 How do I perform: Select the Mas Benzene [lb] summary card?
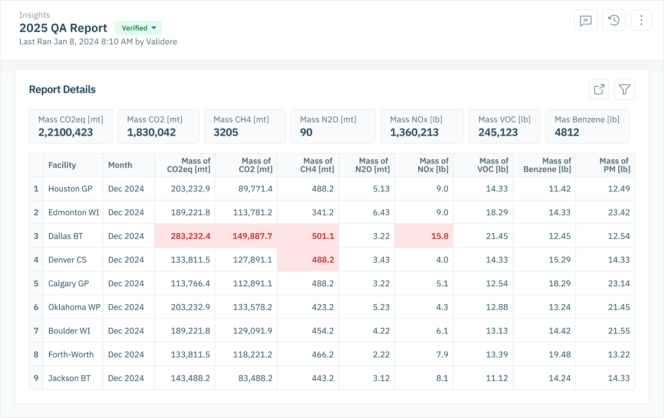tap(587, 127)
